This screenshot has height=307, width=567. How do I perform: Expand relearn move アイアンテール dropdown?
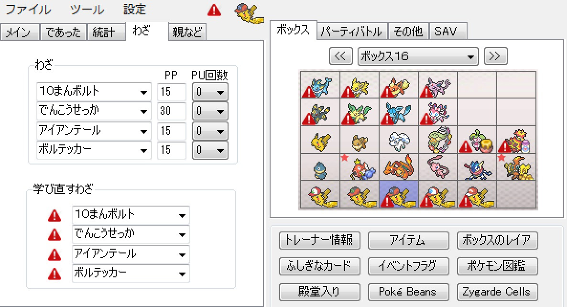(131, 254)
